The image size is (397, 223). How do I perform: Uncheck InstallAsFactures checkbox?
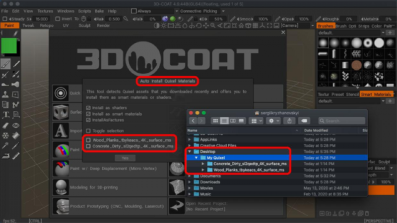pos(88,120)
